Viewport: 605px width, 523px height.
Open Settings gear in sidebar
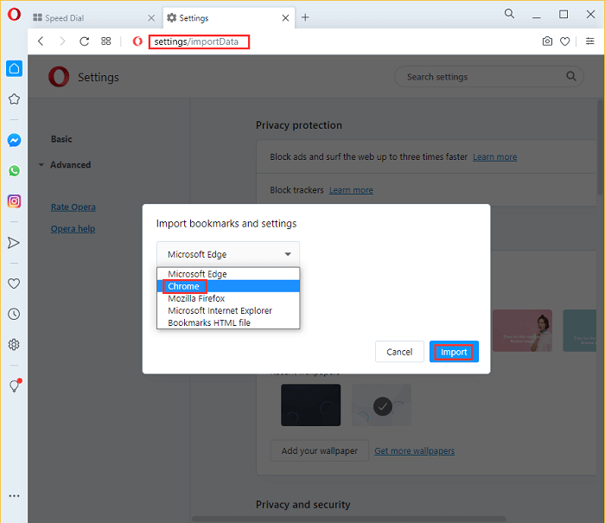click(14, 344)
